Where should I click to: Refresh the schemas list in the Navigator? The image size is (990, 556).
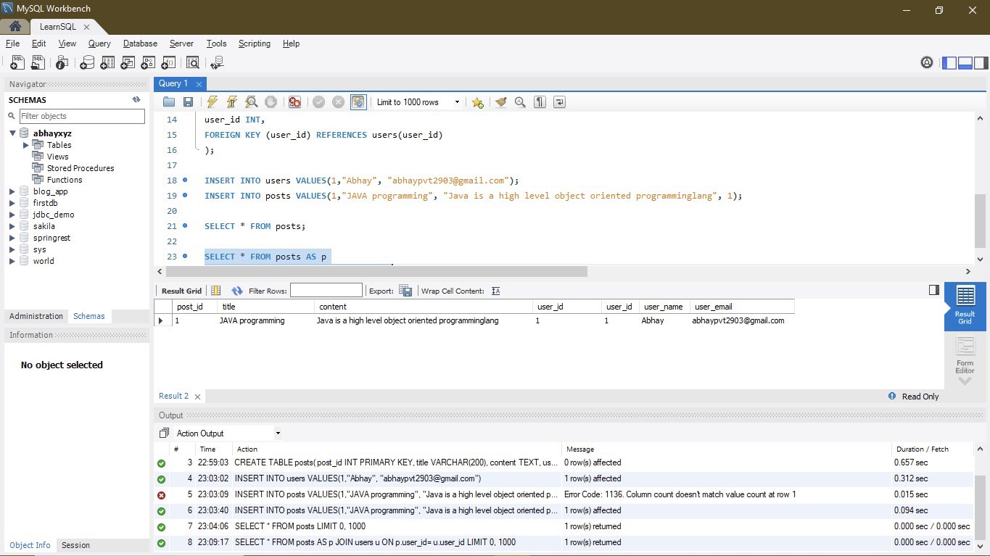click(x=136, y=100)
